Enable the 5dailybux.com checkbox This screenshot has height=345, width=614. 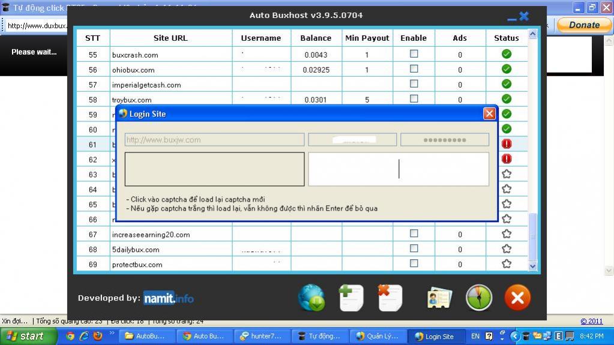414,248
